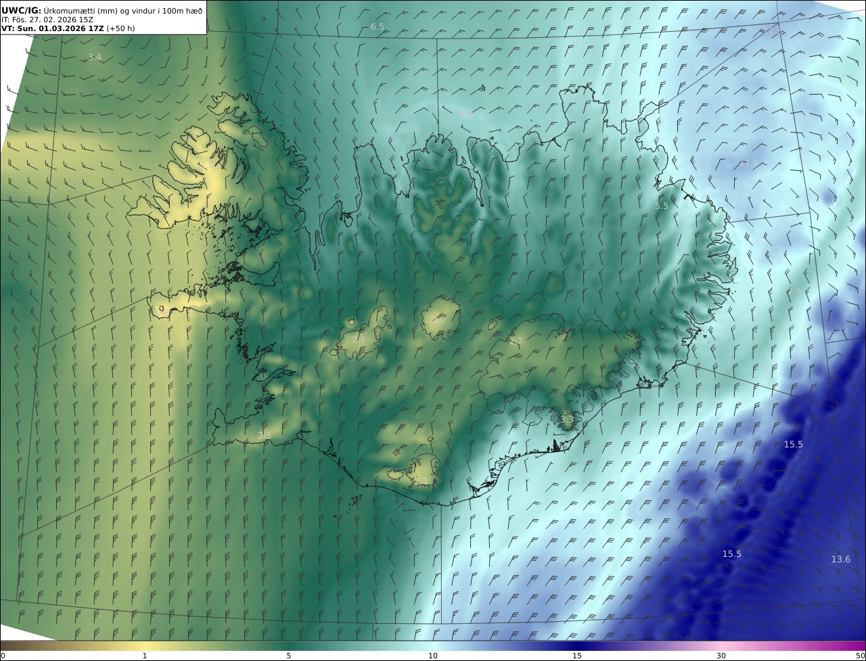Click the 2.4 value label on the map

pos(359,339)
